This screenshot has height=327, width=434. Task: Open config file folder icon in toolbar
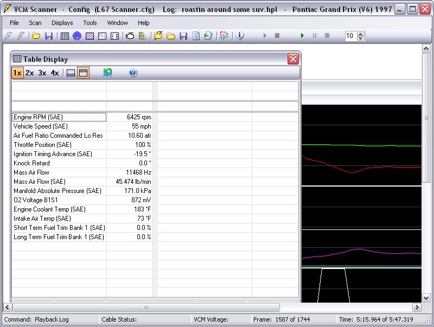tap(36, 36)
